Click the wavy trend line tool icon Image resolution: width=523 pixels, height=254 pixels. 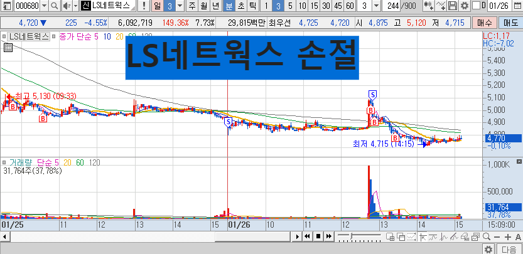point(434,237)
